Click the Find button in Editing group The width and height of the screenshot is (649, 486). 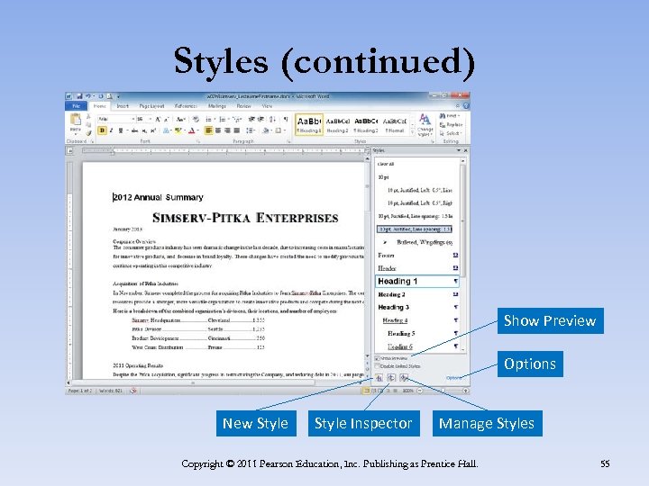click(450, 116)
